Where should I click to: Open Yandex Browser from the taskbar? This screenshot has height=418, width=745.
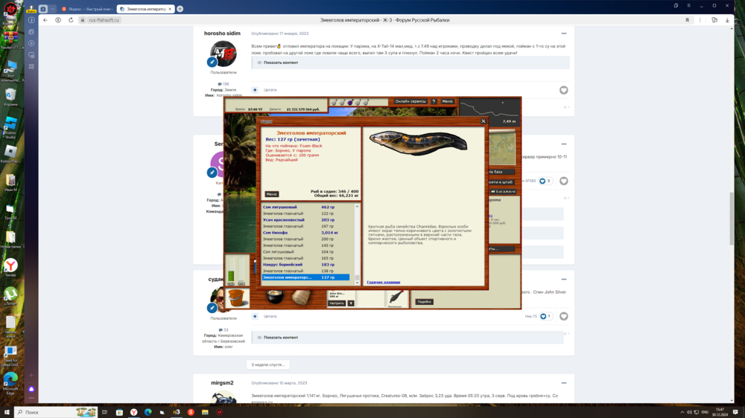pyautogui.click(x=133, y=412)
